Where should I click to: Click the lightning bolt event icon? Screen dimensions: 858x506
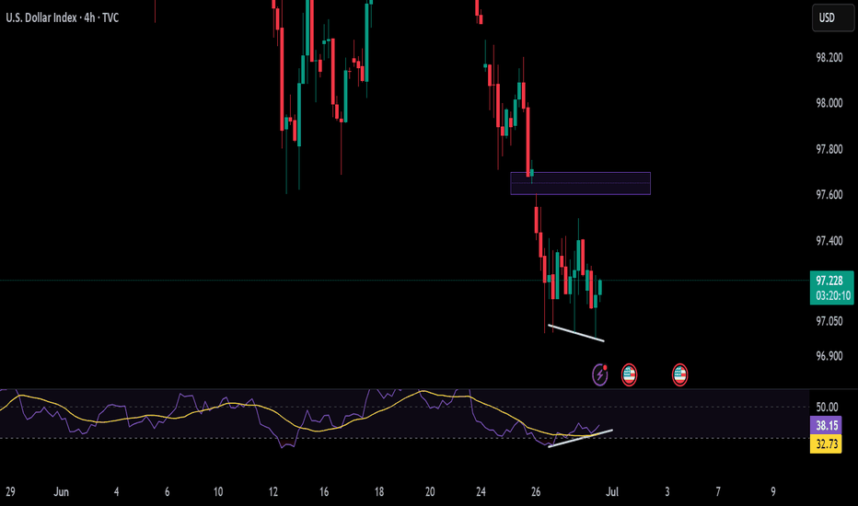coord(600,374)
